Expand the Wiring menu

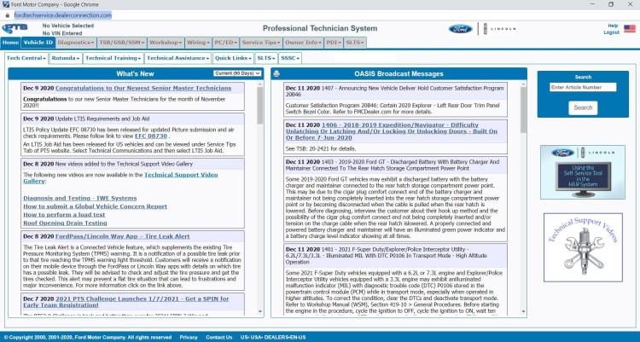coord(197,42)
